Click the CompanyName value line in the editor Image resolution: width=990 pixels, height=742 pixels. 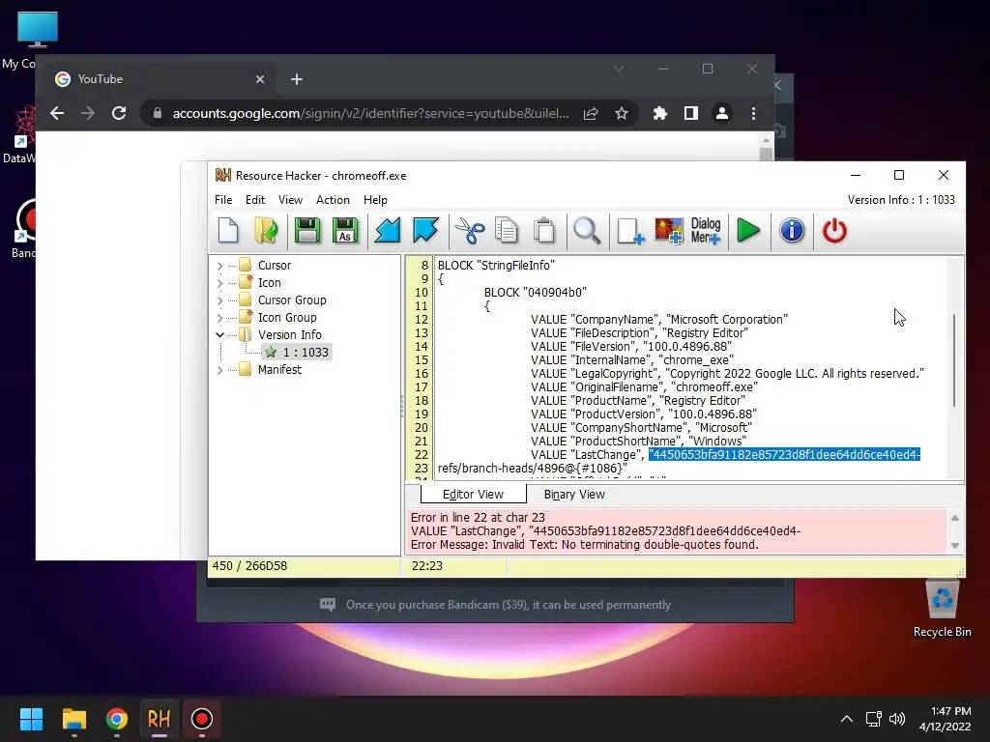point(659,319)
